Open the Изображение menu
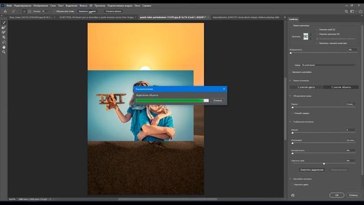 pos(40,6)
